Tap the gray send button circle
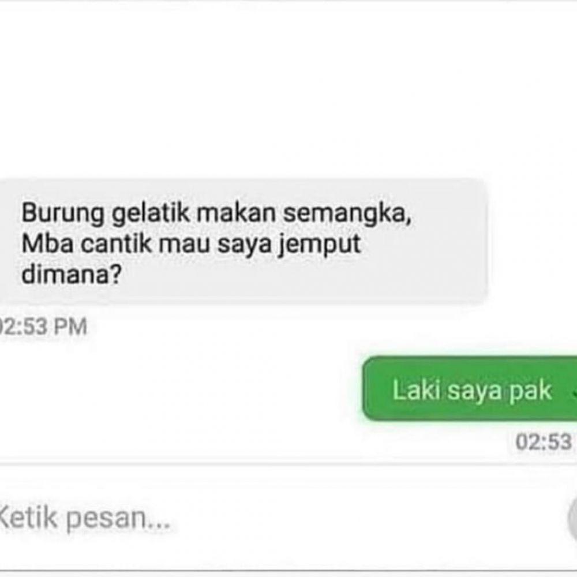The height and width of the screenshot is (577, 577). pyautogui.click(x=572, y=517)
